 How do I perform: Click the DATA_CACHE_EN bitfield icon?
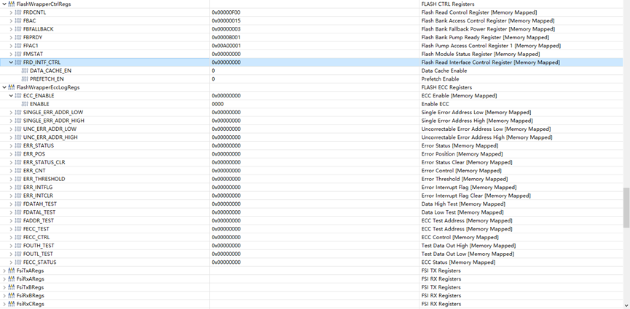click(25, 71)
